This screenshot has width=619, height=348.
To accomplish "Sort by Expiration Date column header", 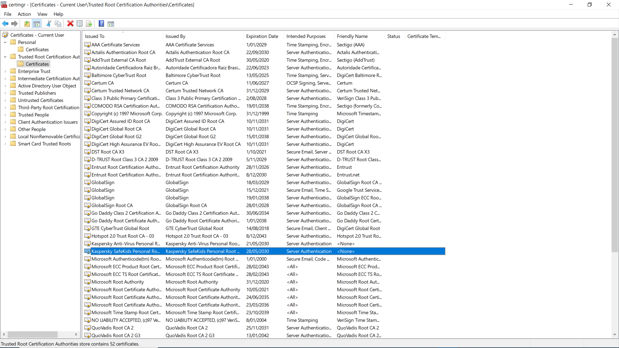I will pyautogui.click(x=264, y=36).
